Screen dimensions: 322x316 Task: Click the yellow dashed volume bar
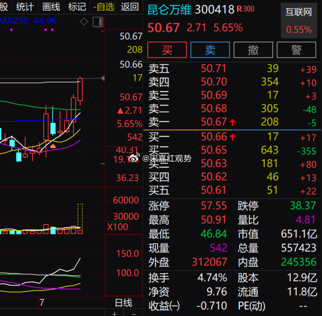pyautogui.click(x=80, y=216)
